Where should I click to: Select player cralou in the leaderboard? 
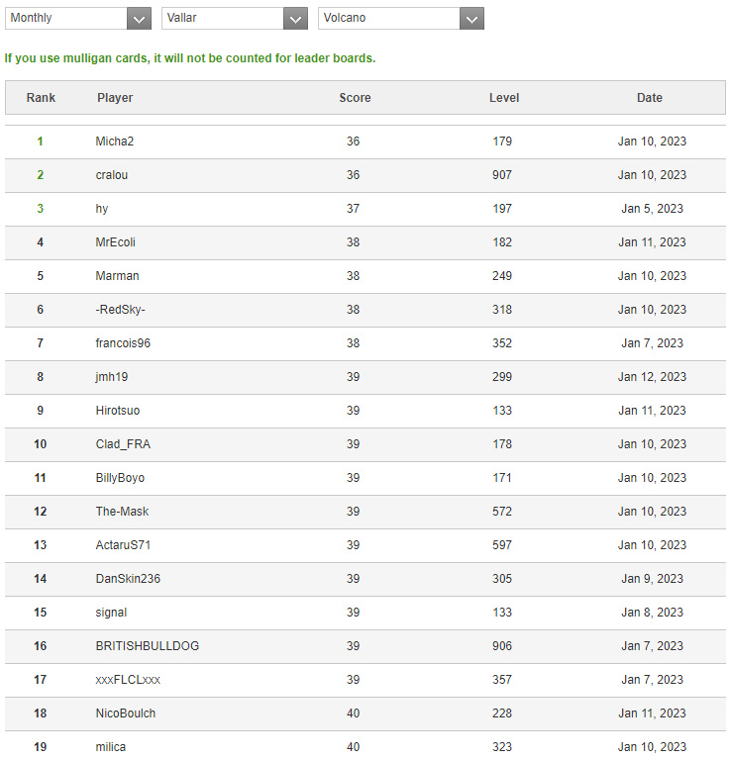pos(112,175)
